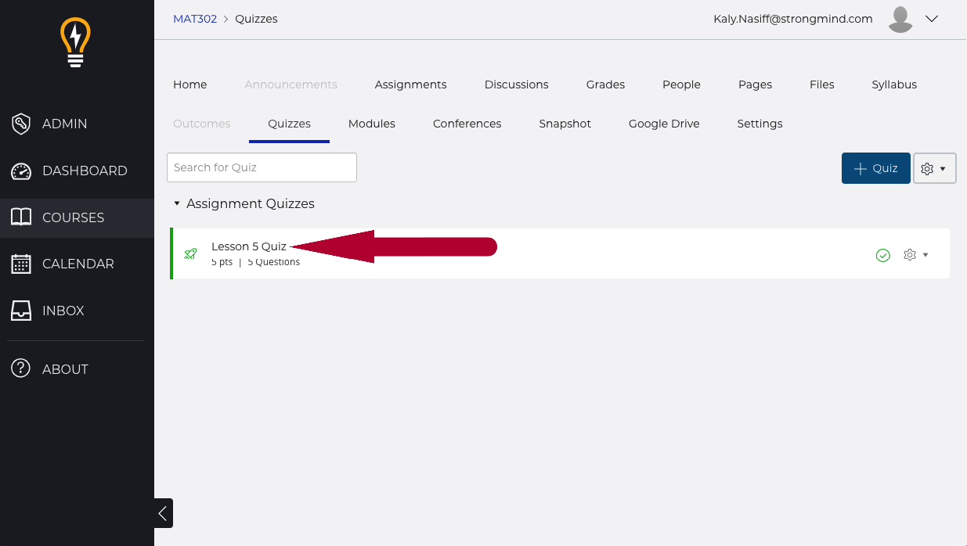
Task: Open the Inbox tray icon
Action: pyautogui.click(x=21, y=311)
